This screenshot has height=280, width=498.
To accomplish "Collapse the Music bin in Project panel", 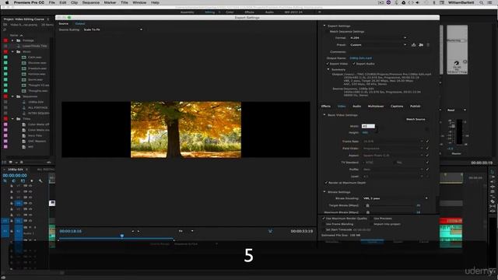I will pos(12,51).
